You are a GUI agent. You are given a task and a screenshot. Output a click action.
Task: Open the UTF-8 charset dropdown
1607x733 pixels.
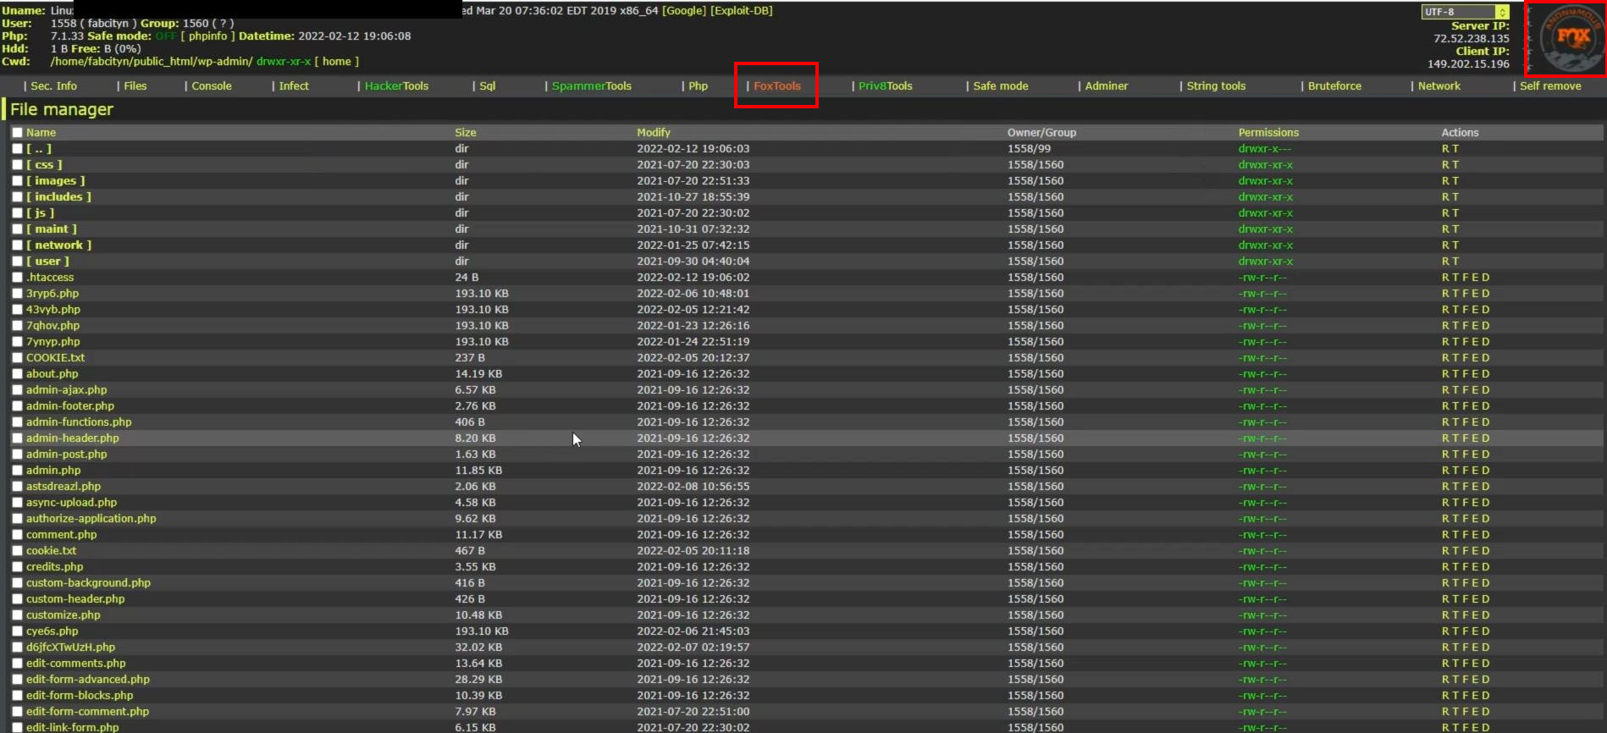[x=1466, y=12]
